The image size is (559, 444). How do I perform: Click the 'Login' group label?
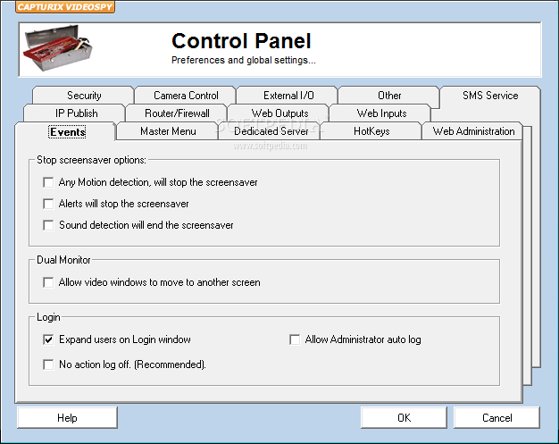tap(48, 317)
